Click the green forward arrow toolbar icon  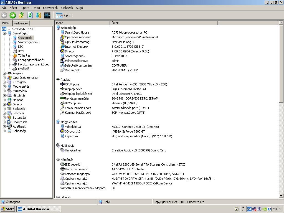[13, 16]
